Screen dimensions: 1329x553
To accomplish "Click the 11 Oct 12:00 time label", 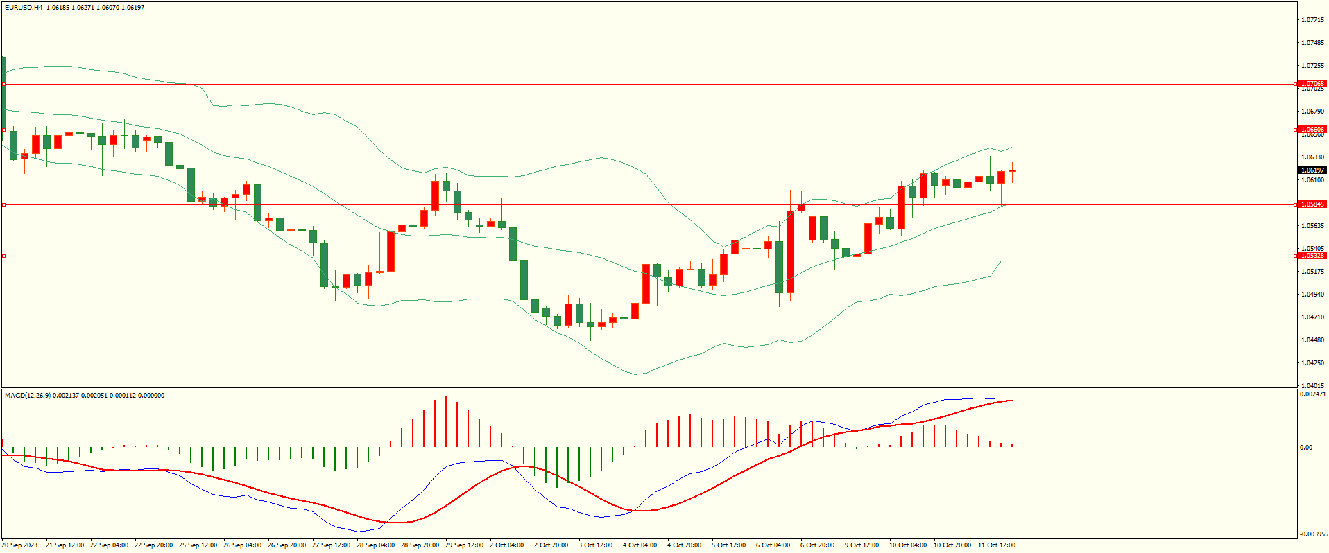I will [x=997, y=545].
